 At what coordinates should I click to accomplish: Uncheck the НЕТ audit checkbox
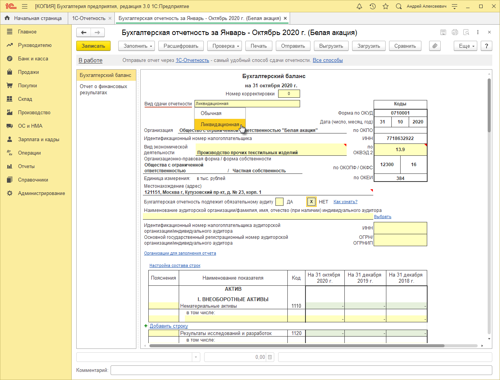coord(311,202)
